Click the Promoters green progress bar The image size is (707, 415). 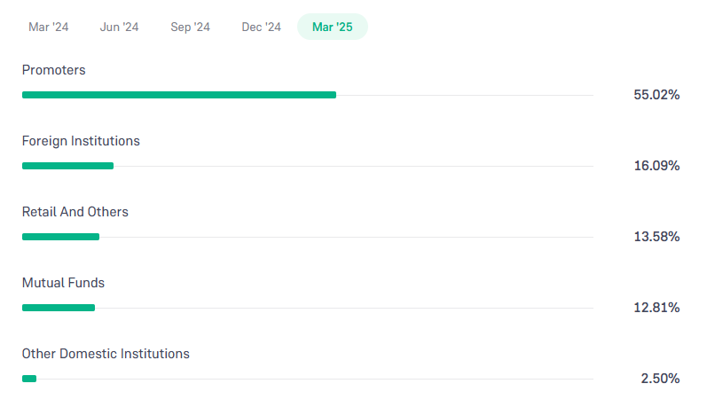coord(179,95)
